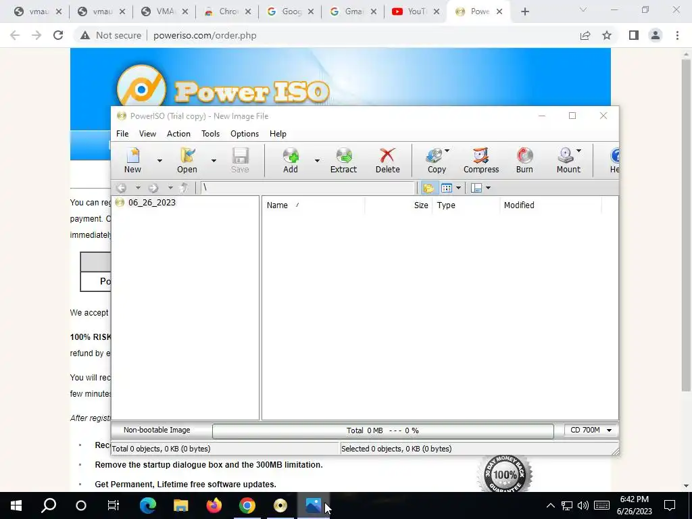692x519 pixels.
Task: Open the Chrome profile icon
Action: click(x=656, y=35)
